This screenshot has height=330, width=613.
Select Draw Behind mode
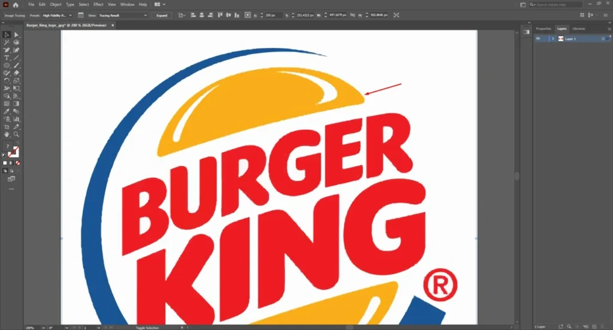point(11,171)
